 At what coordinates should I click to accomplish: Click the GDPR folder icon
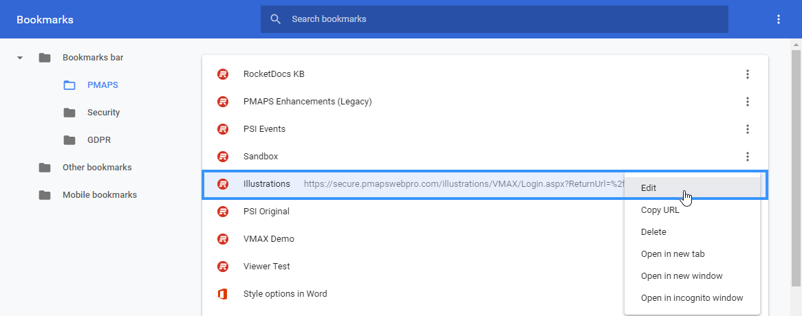[x=69, y=140]
